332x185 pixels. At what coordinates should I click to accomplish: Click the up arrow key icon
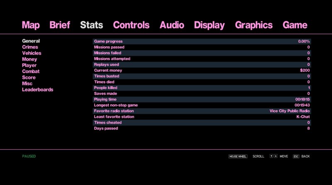point(271,156)
